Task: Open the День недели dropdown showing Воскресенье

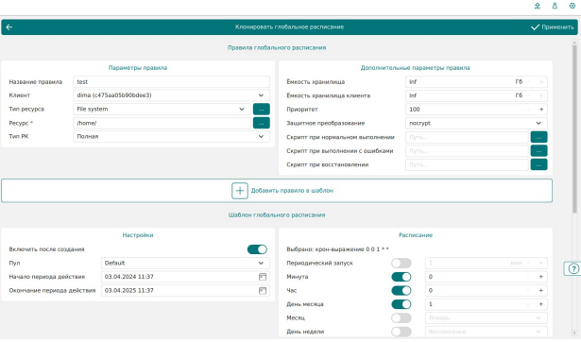Action: click(x=486, y=332)
